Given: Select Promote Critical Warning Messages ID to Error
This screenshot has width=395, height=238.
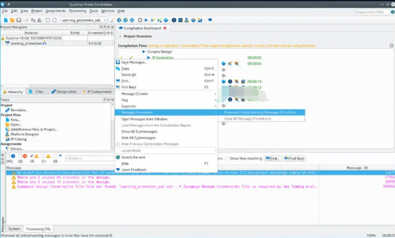Looking at the screenshot, I should 261,112.
